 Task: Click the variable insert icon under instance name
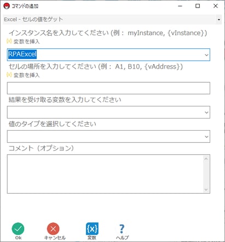coord(9,41)
